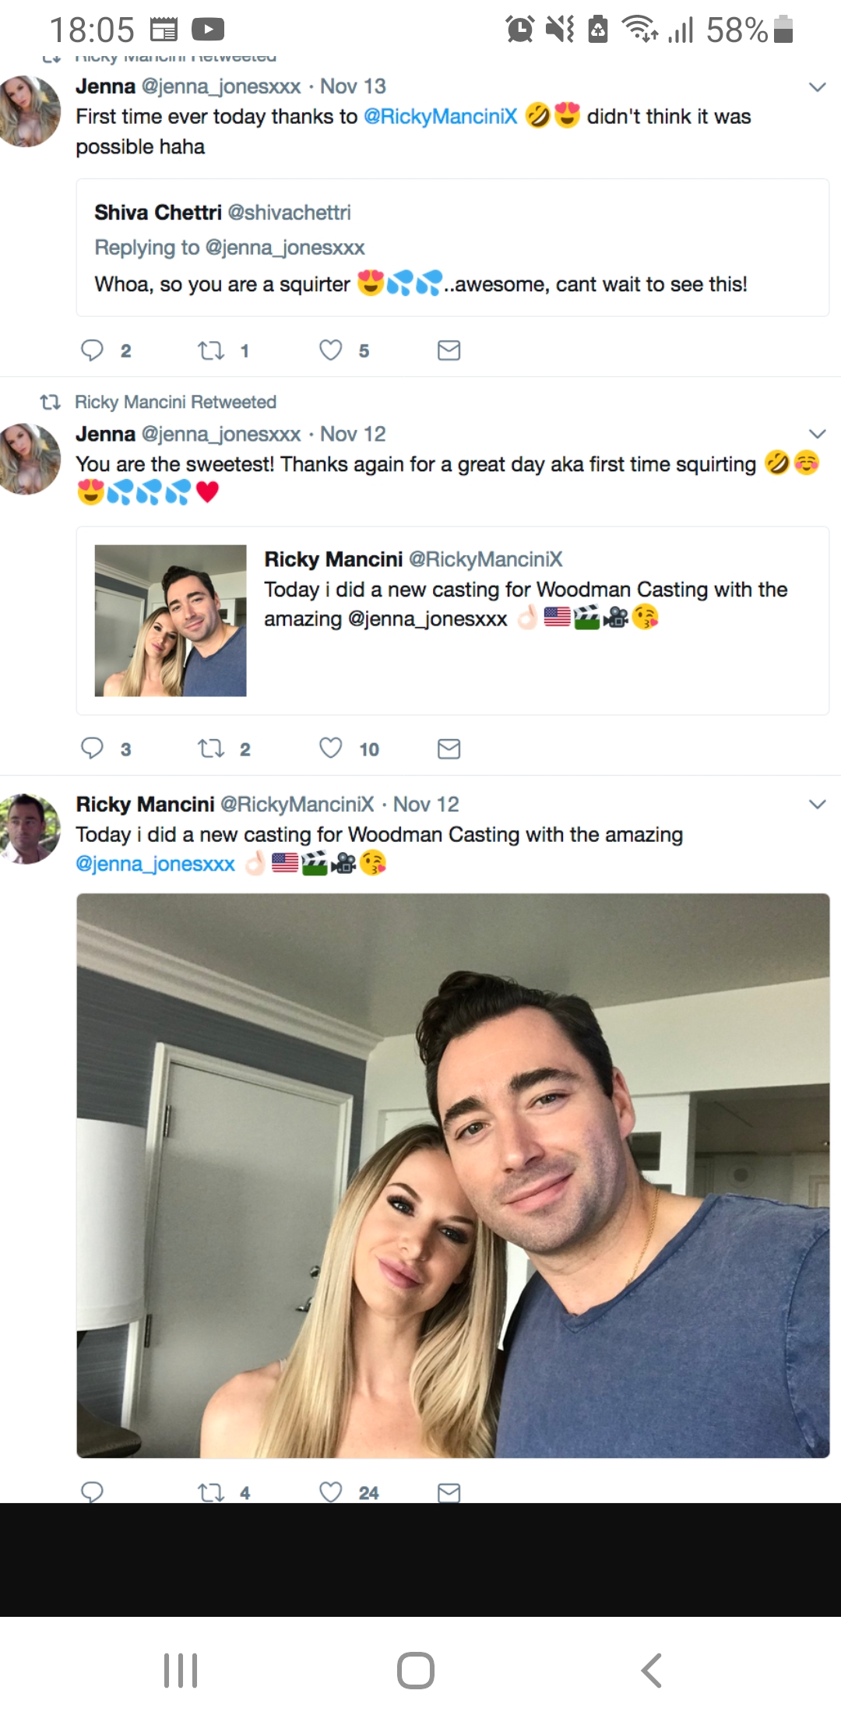Send Jenna's Nov 13 tweet via message
Image resolution: width=841 pixels, height=1729 pixels.
[x=449, y=350]
